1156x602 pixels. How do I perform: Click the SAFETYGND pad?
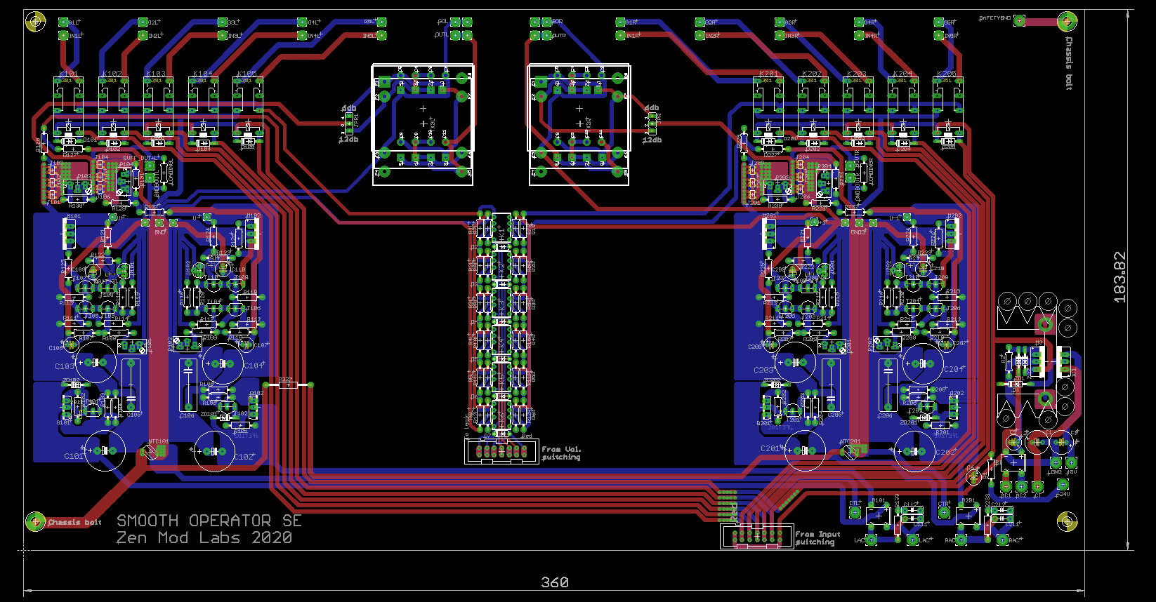pos(1019,20)
